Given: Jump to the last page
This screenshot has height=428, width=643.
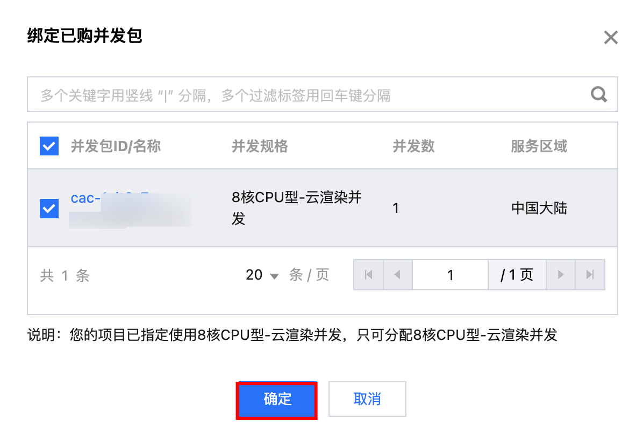Looking at the screenshot, I should click(590, 275).
